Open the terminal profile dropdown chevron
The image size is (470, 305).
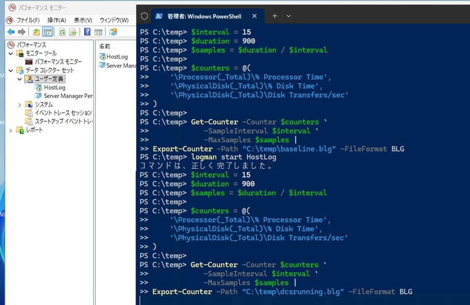pos(289,16)
